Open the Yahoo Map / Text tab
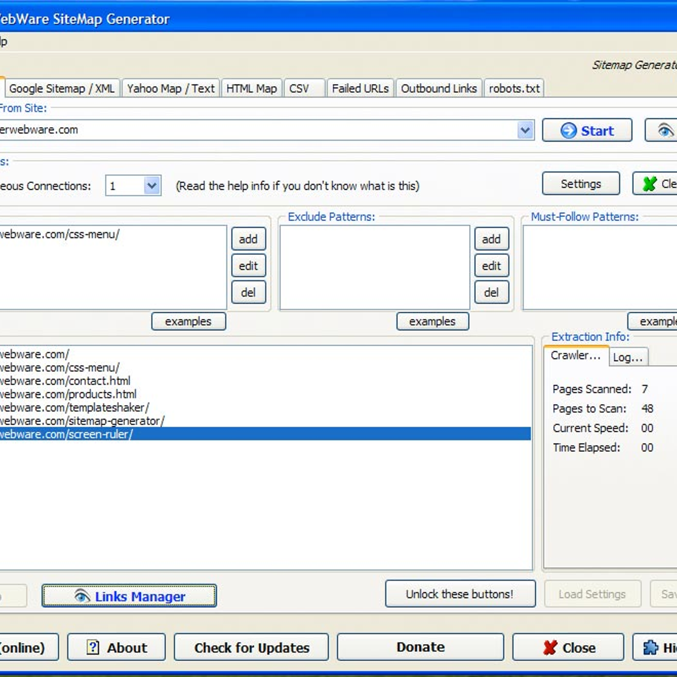The width and height of the screenshot is (677, 677). point(171,88)
